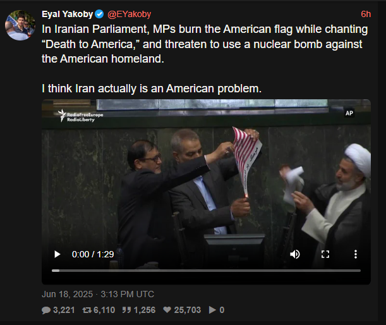Click the quote marks icon
This screenshot has width=386, height=325.
(x=126, y=310)
